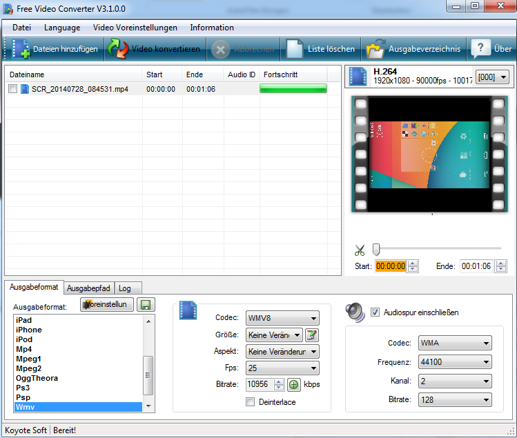Click the Dateien hinzufügen add-files icon
The width and height of the screenshot is (517, 438).
(21, 49)
